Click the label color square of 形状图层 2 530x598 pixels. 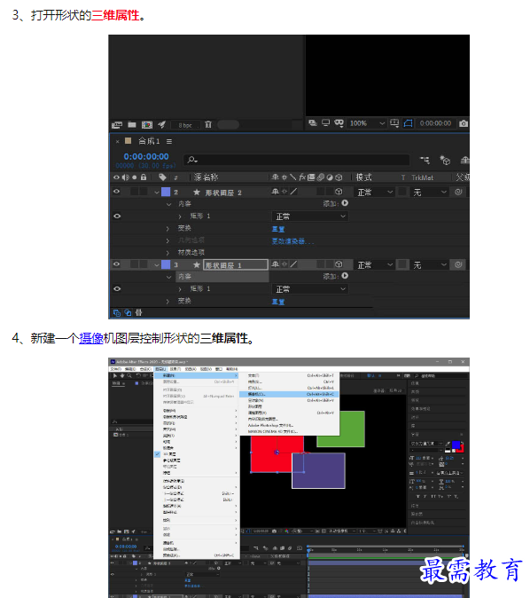(x=166, y=192)
